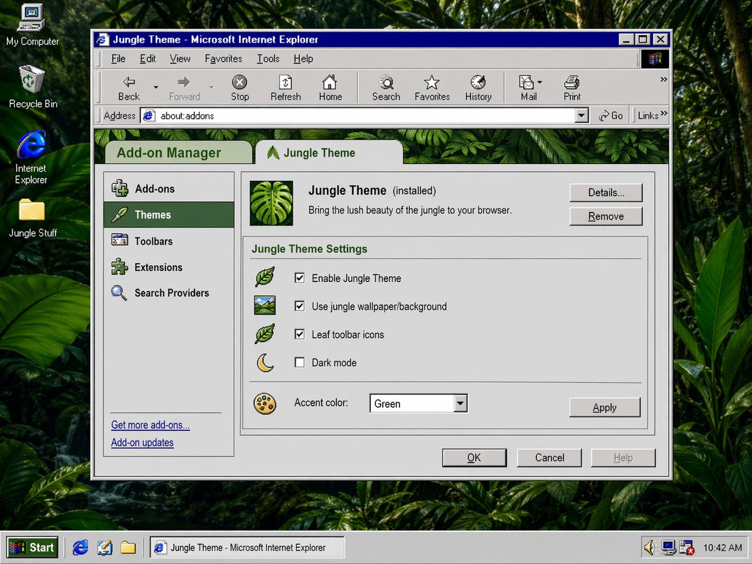Open the View menu
The height and width of the screenshot is (564, 752).
[x=180, y=58]
